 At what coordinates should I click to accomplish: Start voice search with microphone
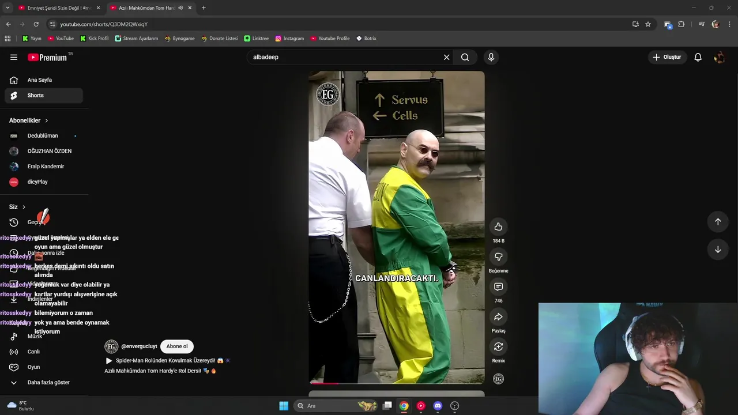pos(491,57)
